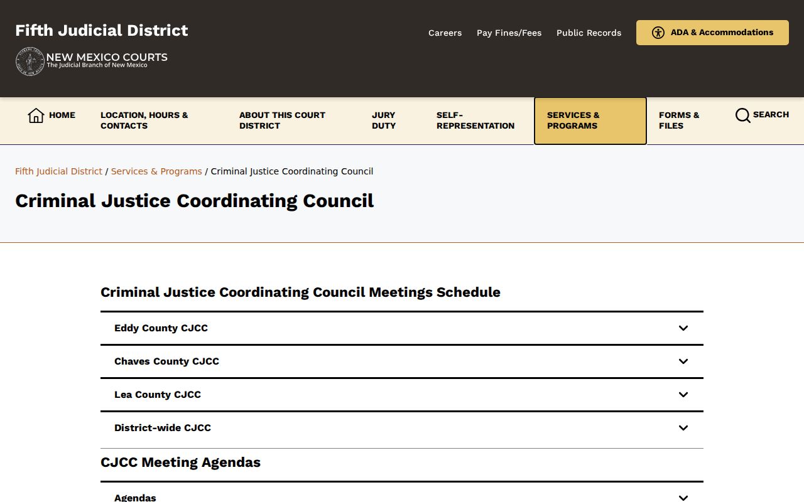
Task: Click the Fifth Judicial District site title
Action: 102,30
